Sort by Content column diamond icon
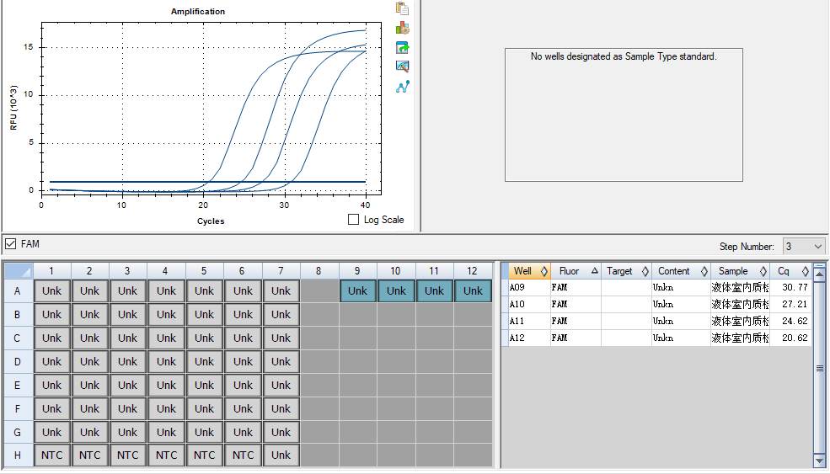The height and width of the screenshot is (474, 830). (704, 271)
